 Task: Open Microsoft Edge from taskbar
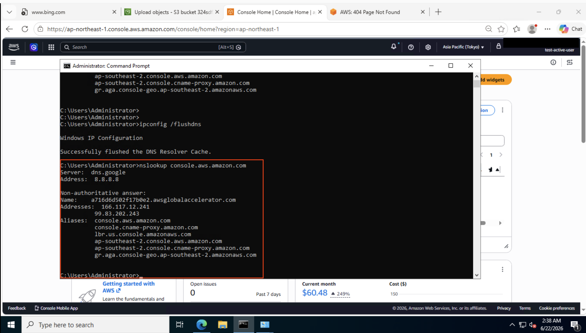201,325
